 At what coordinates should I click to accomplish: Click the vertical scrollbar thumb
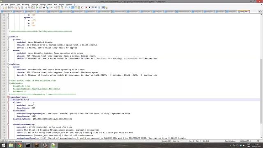pos(261,91)
